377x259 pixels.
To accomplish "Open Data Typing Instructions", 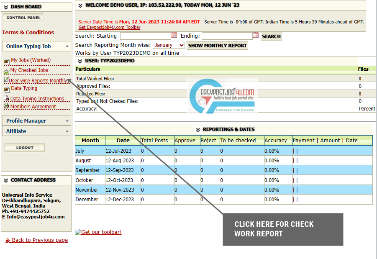I will 37,99.
